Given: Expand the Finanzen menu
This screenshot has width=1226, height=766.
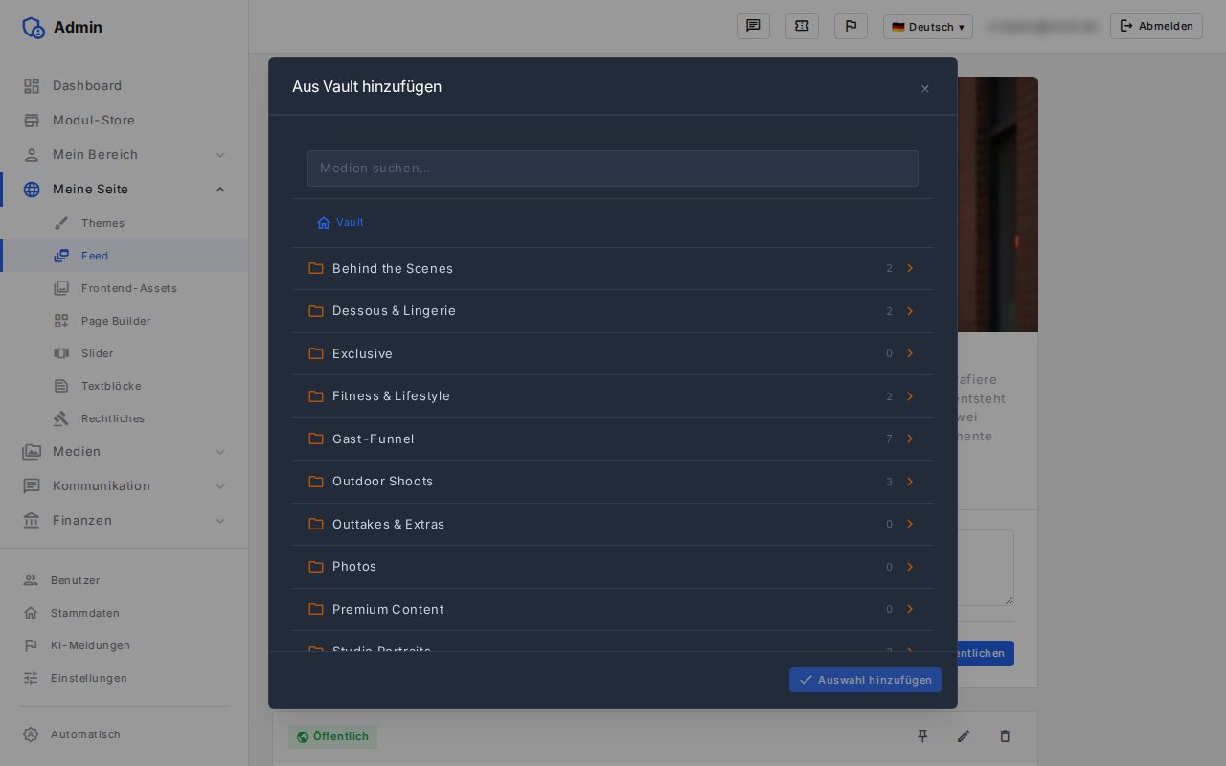Looking at the screenshot, I should coord(125,521).
